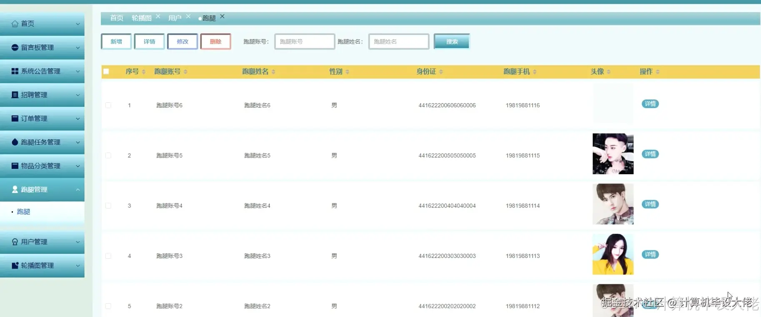Expand the 招聘管理 menu chevron
Screen dimensions: 761x317
click(78, 95)
